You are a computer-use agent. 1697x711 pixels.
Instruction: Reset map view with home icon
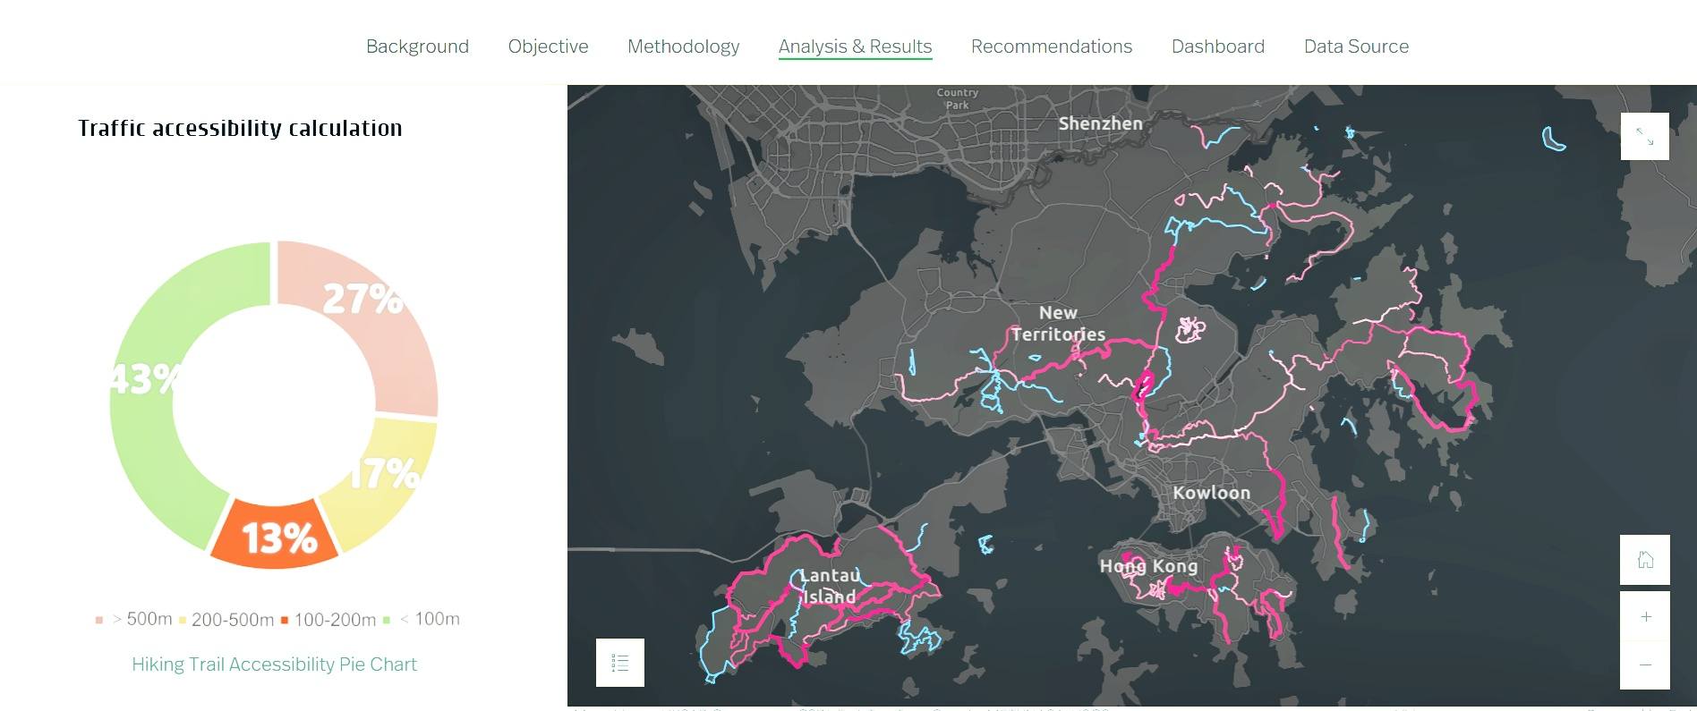click(1644, 560)
